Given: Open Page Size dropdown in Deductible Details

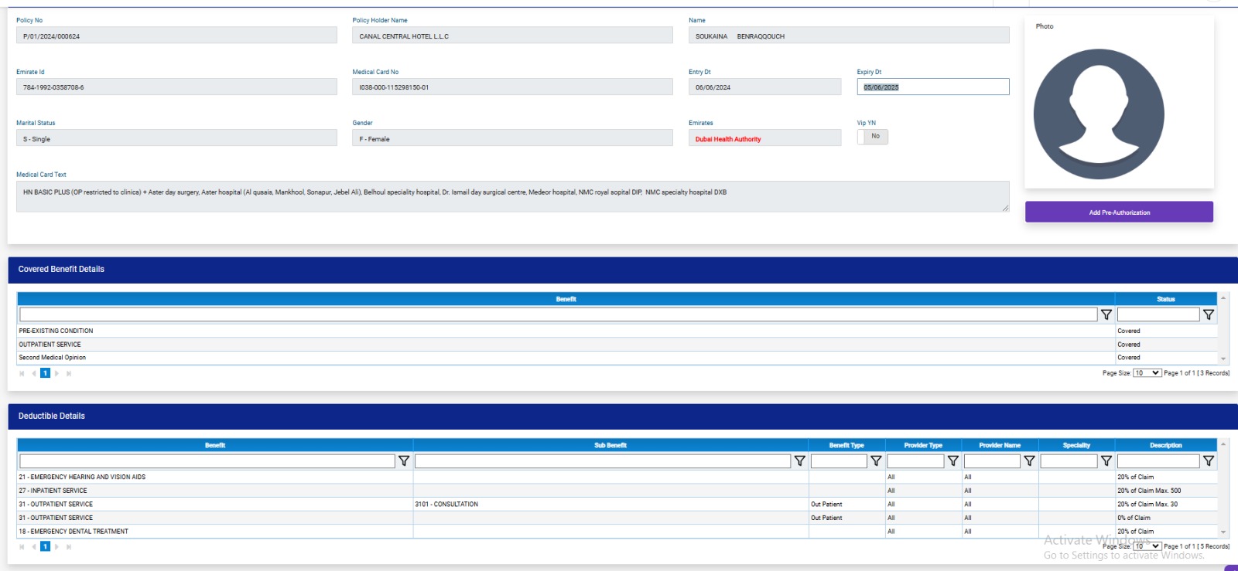Looking at the screenshot, I should pos(1147,546).
